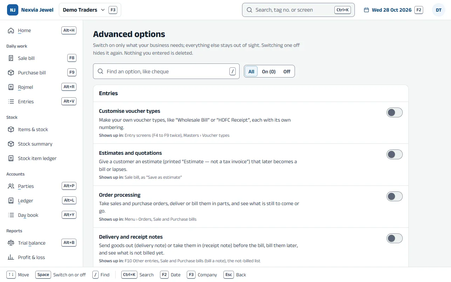
Task: Click the Day book list icon
Action: (11, 215)
